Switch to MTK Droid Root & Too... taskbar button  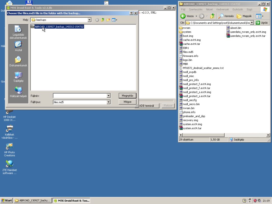pyautogui.click(x=71, y=200)
